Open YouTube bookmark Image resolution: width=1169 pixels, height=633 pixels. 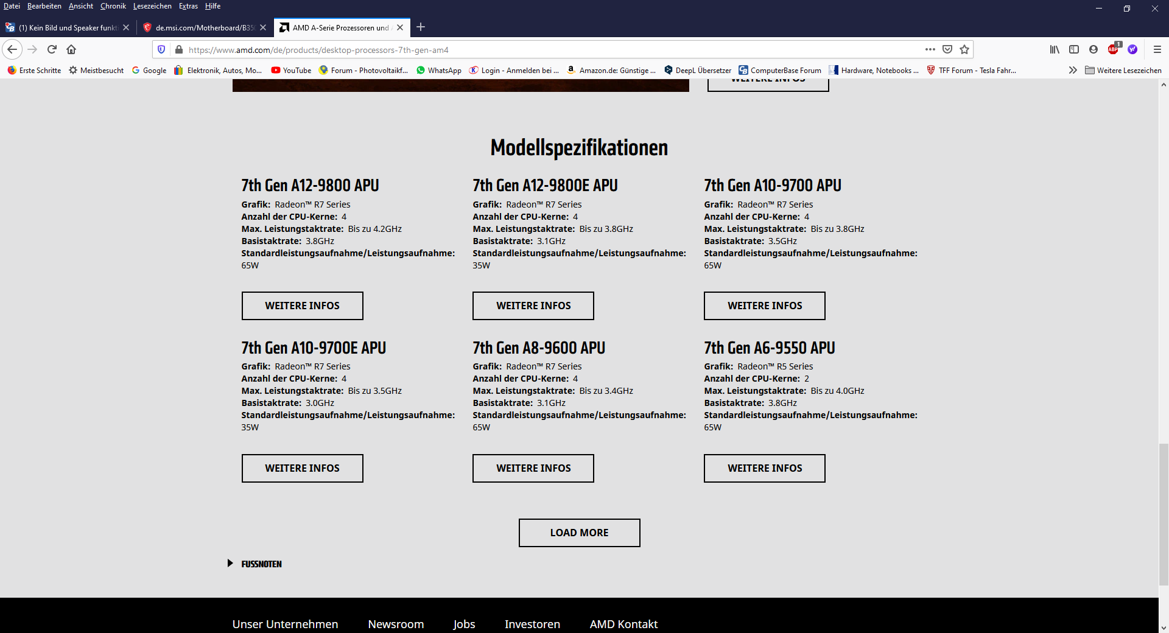291,70
